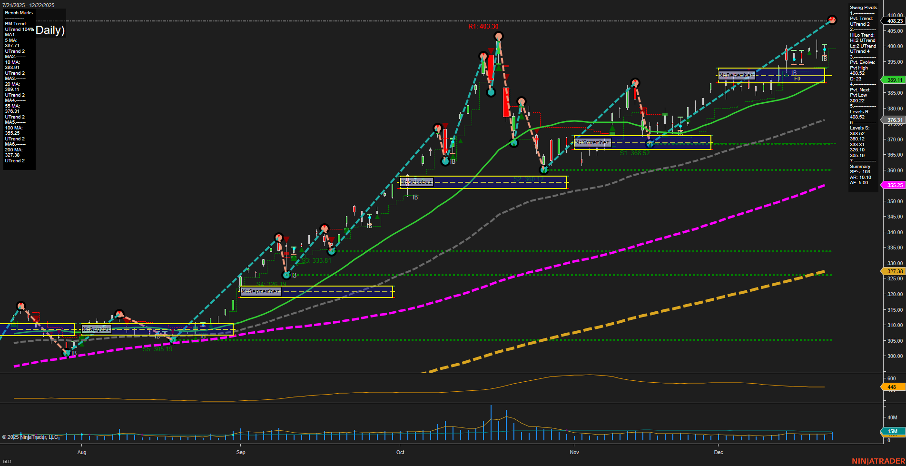Select the GLD instrument label
Viewport: 906px width, 466px height.
[x=7, y=461]
